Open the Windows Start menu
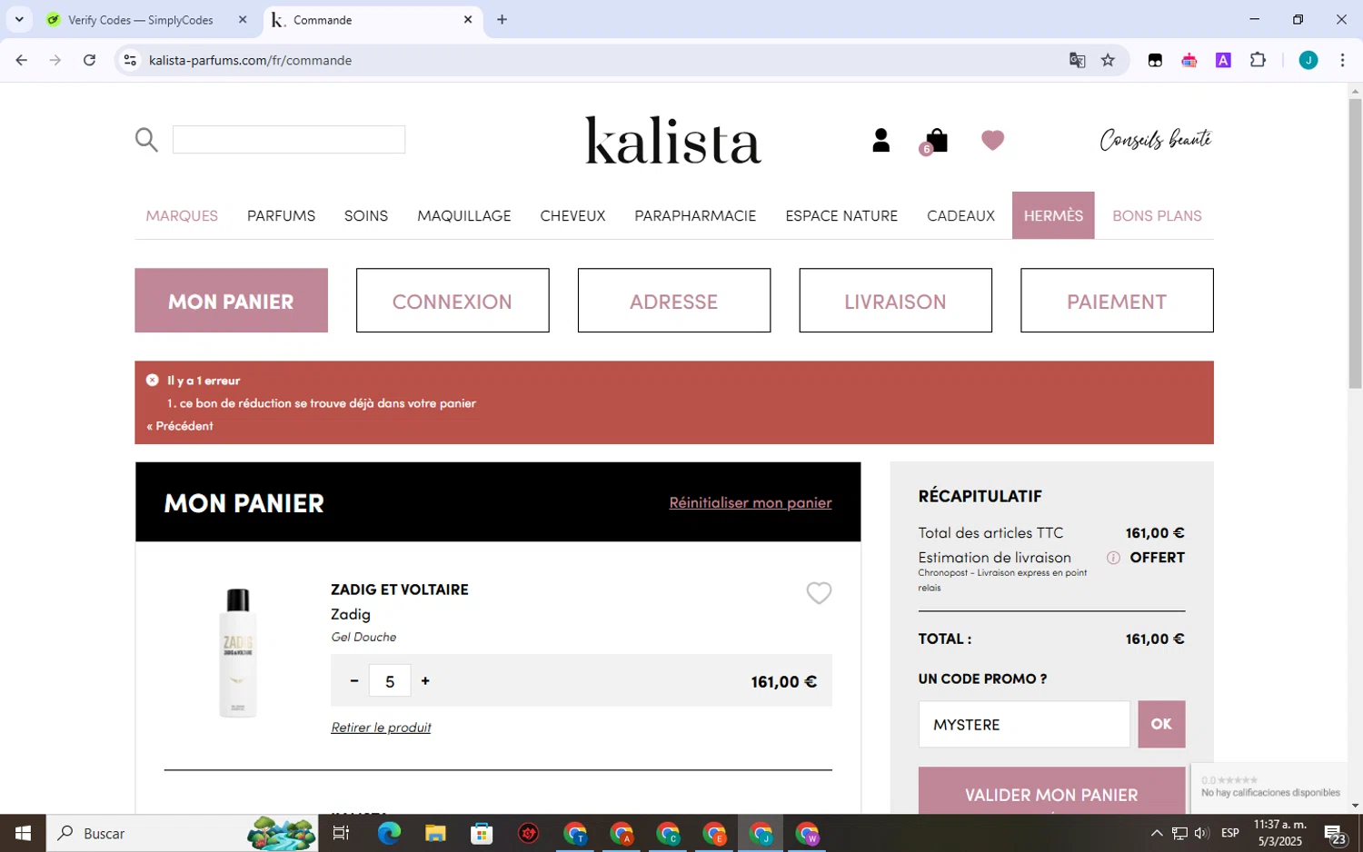 tap(23, 833)
